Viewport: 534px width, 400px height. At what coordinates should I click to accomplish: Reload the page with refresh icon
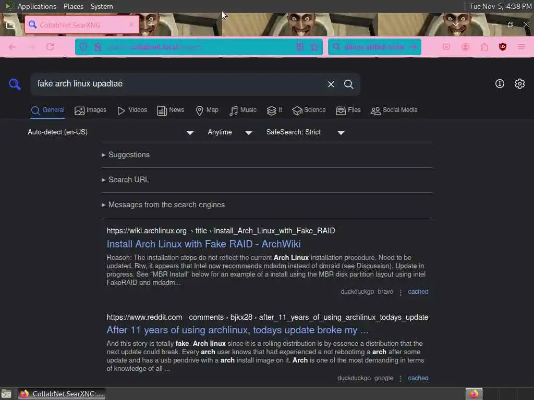[50, 47]
